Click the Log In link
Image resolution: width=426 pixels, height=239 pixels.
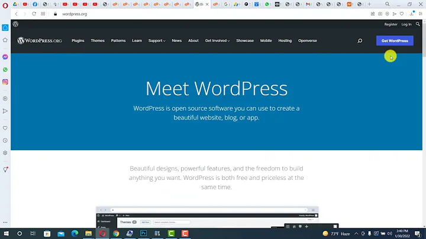coord(406,24)
